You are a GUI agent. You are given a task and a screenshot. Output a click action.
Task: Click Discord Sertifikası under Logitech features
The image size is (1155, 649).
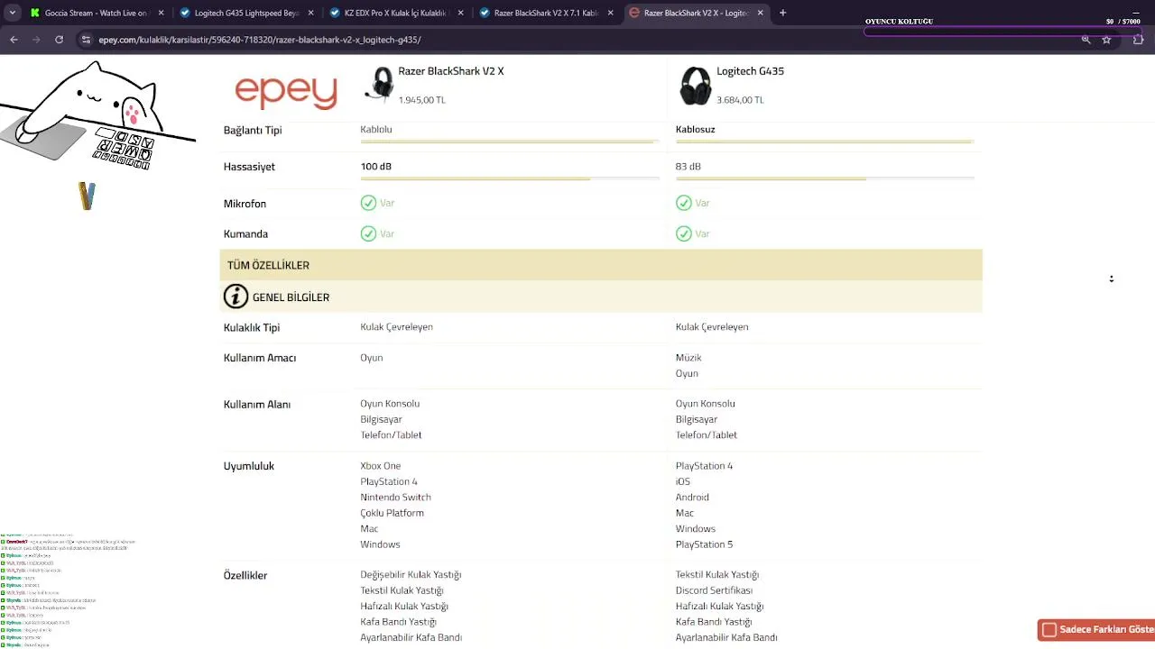pyautogui.click(x=714, y=590)
